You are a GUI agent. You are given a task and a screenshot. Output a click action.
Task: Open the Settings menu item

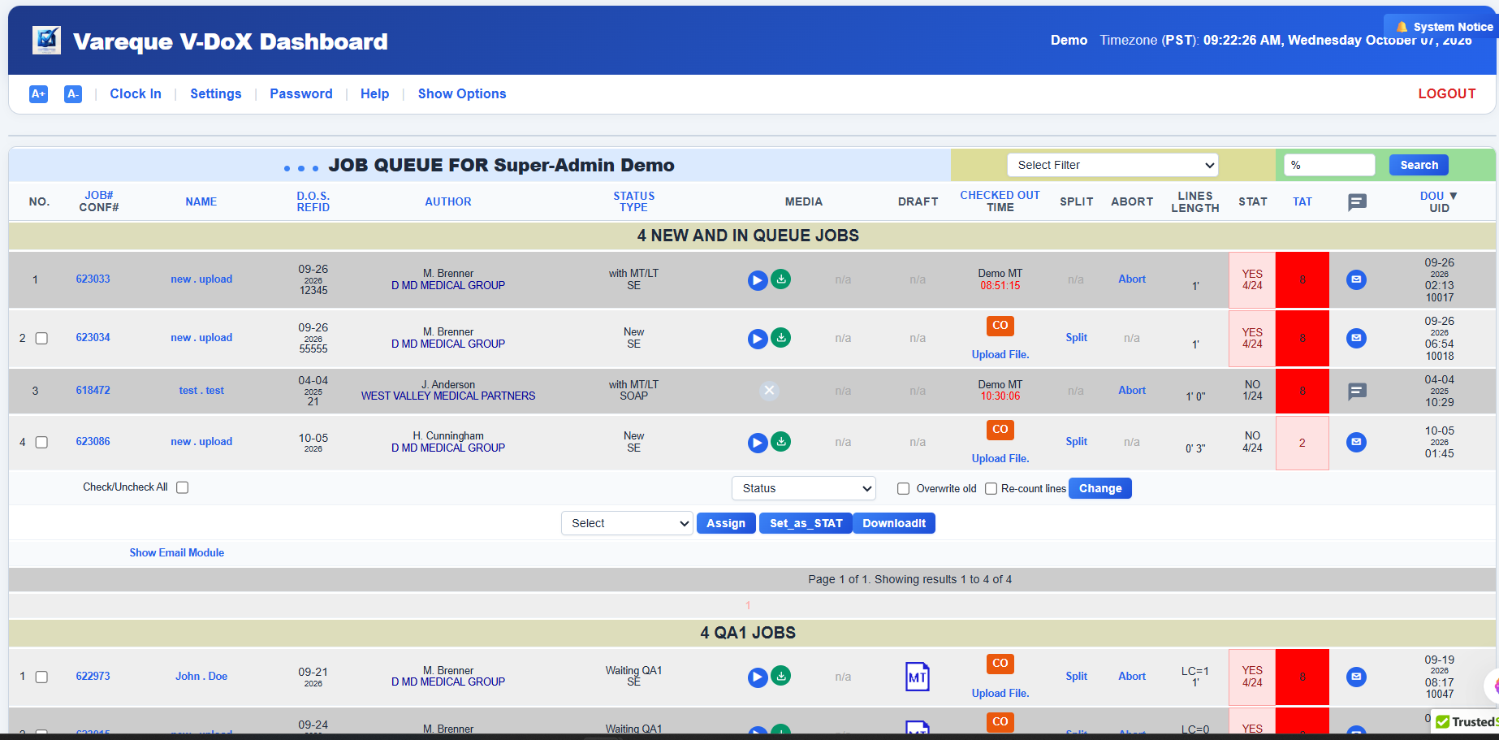pyautogui.click(x=216, y=94)
